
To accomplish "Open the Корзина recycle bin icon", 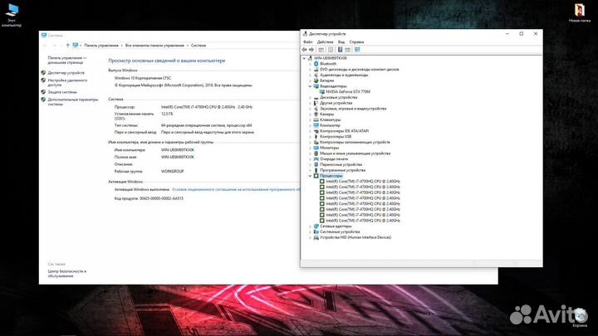I will (x=580, y=318).
